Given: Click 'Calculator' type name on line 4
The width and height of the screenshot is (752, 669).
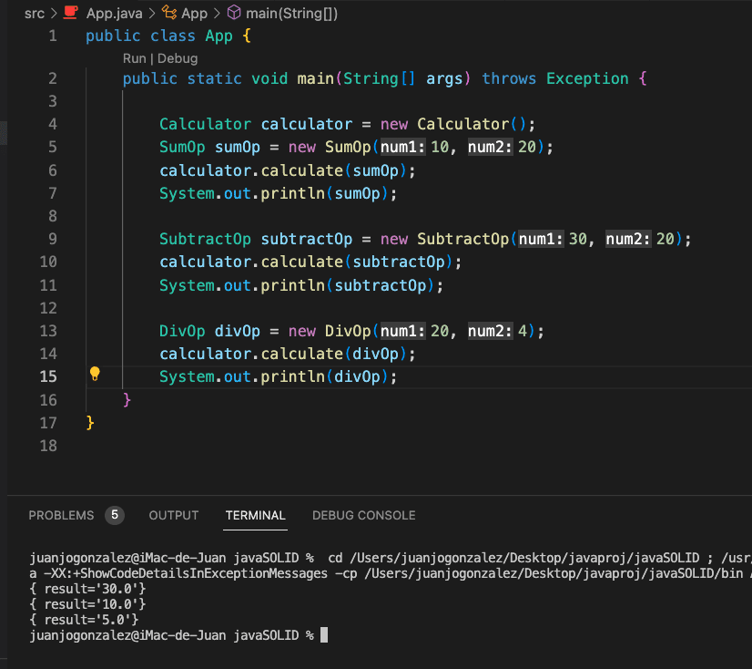Looking at the screenshot, I should pos(205,124).
